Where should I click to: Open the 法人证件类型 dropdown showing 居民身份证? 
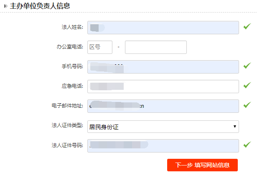coord(163,126)
